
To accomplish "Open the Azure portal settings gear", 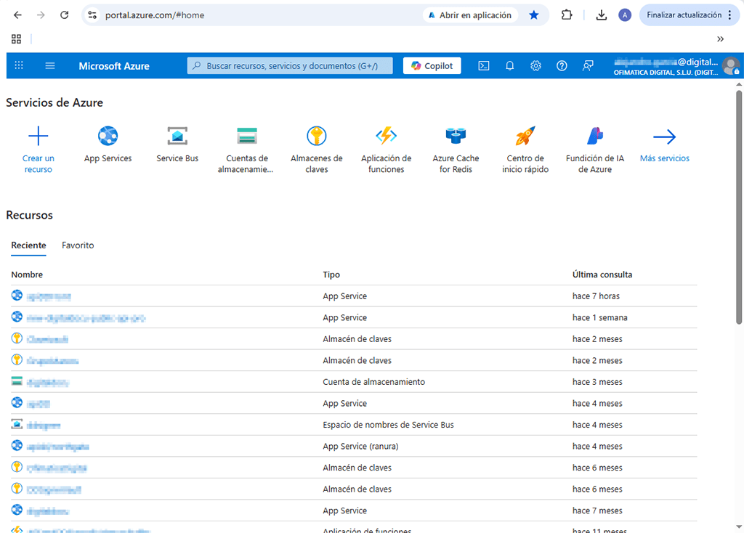I will pyautogui.click(x=535, y=65).
